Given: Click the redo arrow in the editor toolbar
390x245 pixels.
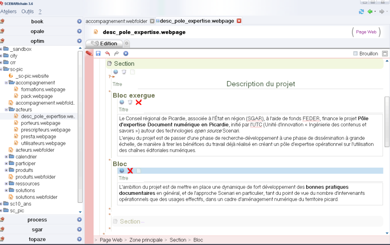Looking at the screenshot, I should pyautogui.click(x=116, y=54).
